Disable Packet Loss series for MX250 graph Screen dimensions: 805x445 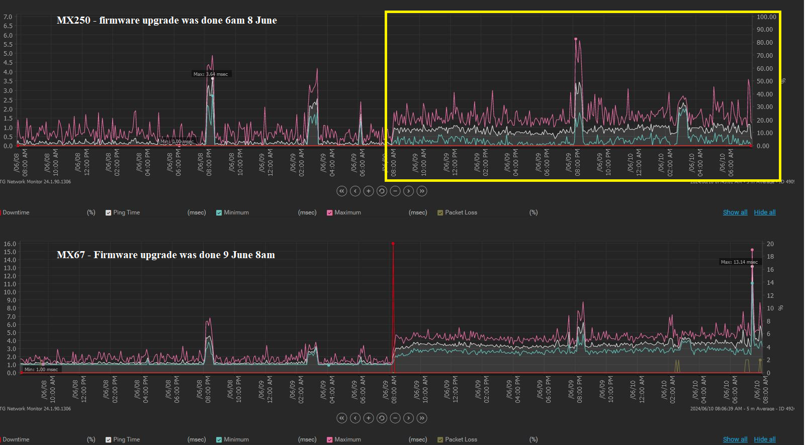click(x=440, y=212)
